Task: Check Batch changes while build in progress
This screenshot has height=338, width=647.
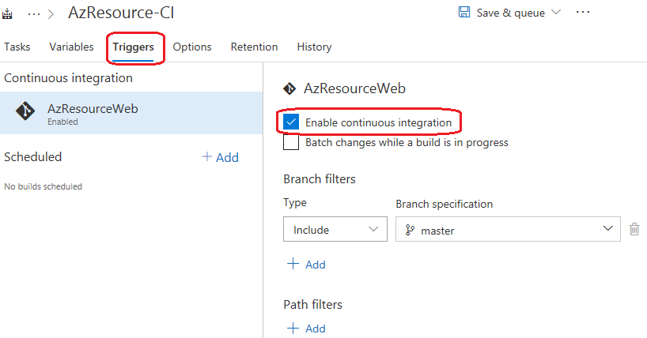Action: pyautogui.click(x=291, y=143)
